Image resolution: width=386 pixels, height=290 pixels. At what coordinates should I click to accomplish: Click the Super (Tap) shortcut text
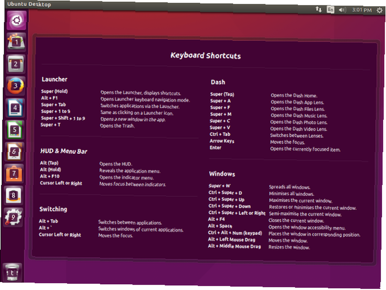click(222, 94)
